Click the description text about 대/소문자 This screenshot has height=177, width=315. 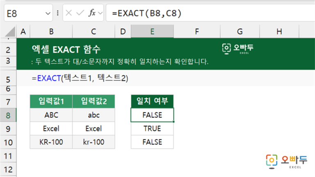click(120, 61)
